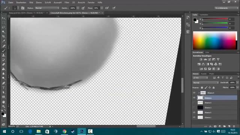Switch to the first document tab
Image resolution: width=240 pixels, height=135 pixels.
click(27, 13)
